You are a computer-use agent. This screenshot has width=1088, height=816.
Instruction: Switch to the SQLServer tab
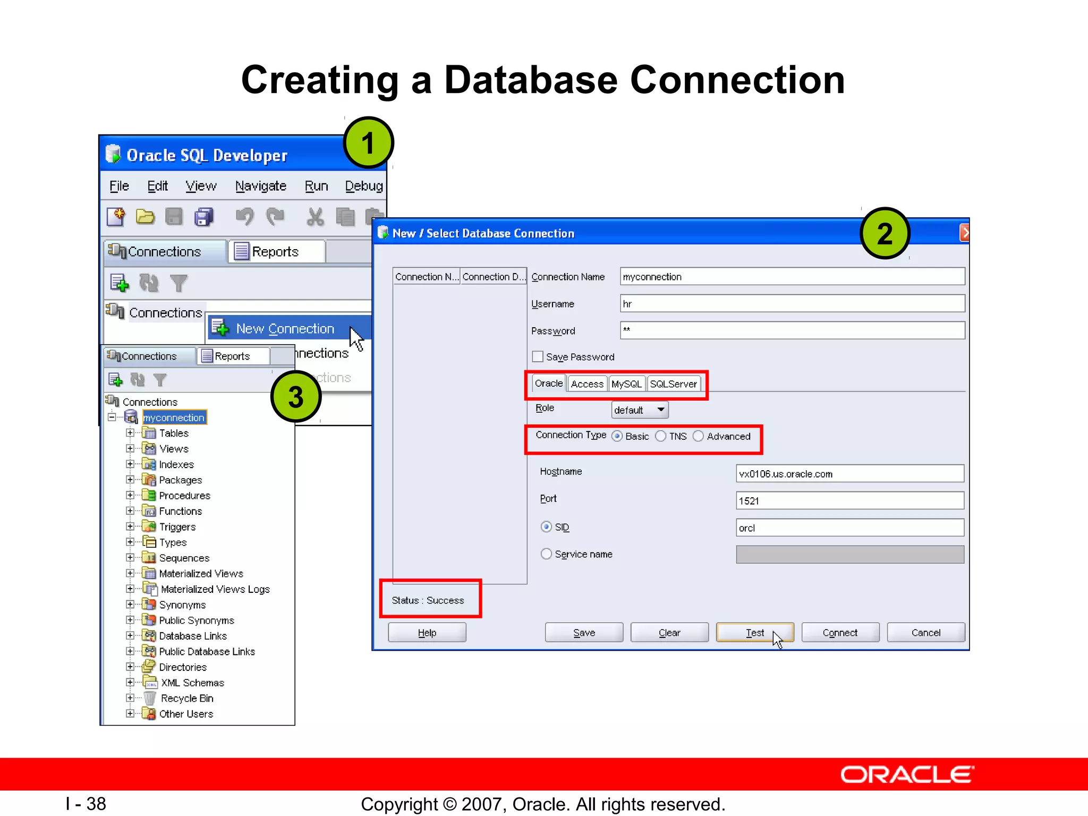pos(674,384)
